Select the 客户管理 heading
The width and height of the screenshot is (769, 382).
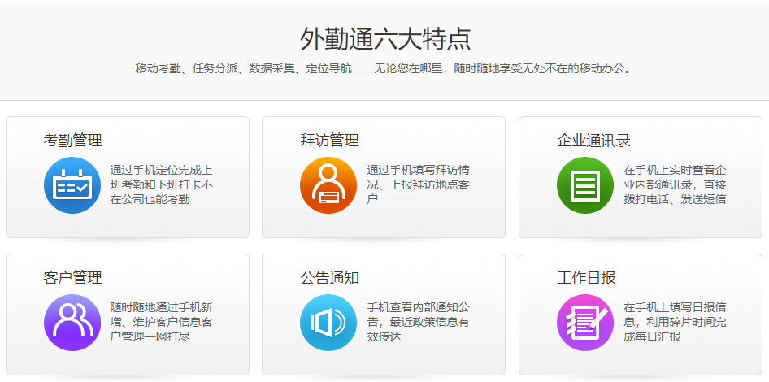point(73,278)
